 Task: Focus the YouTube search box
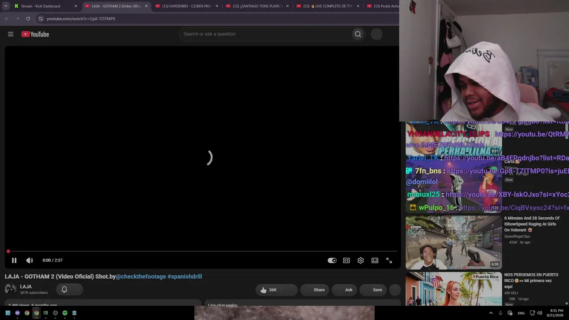click(x=265, y=34)
